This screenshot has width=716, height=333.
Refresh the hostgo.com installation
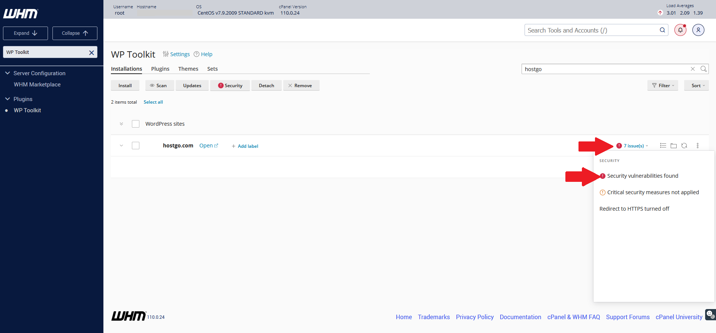coord(684,146)
